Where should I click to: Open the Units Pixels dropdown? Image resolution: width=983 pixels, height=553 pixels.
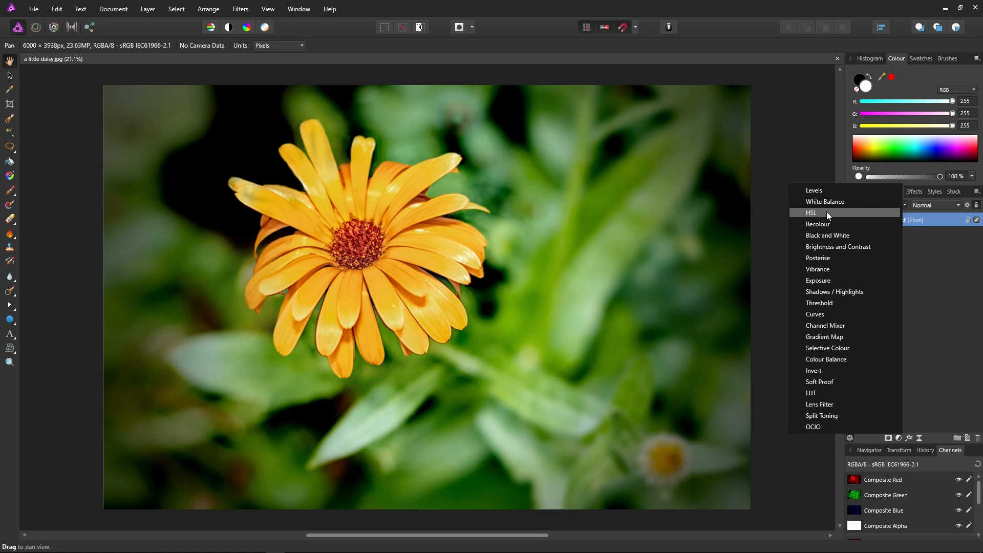(280, 46)
